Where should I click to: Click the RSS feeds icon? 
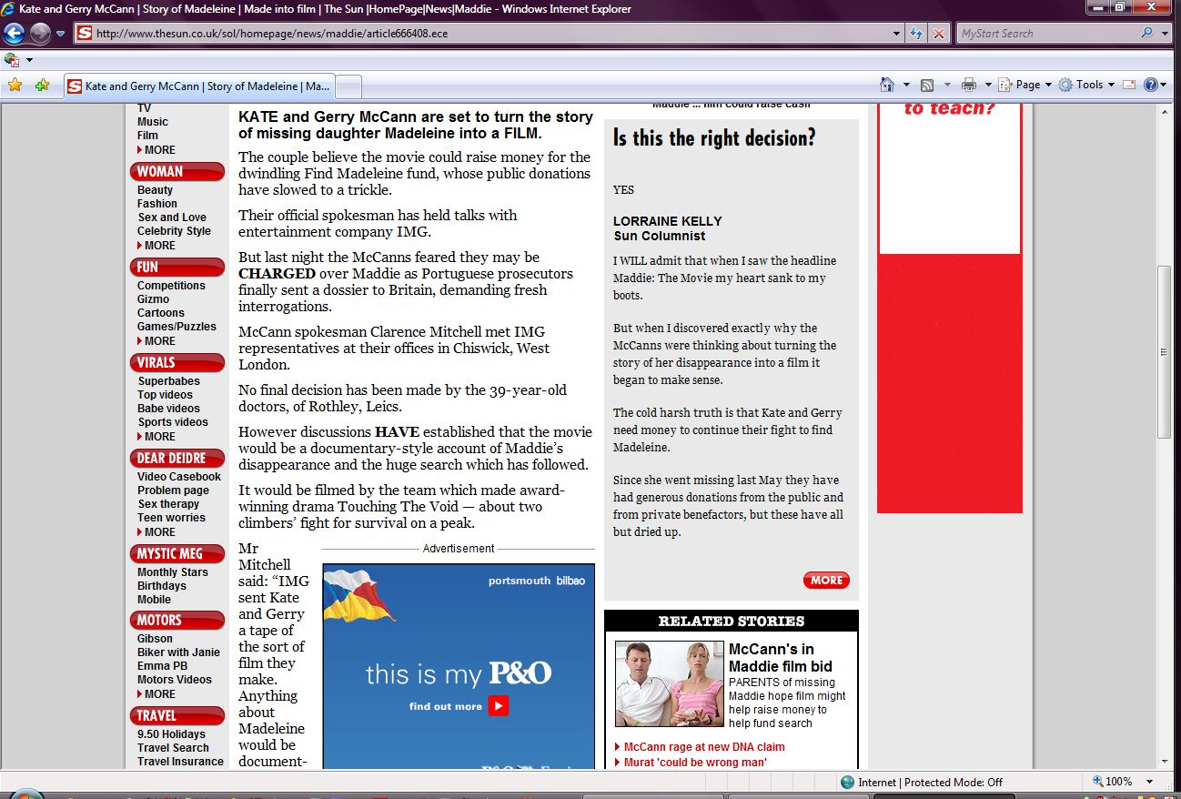[x=927, y=85]
